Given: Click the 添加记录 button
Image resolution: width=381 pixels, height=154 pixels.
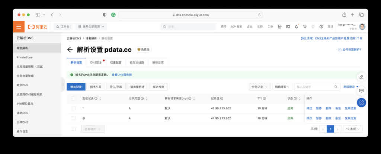Looking at the screenshot, I should [x=76, y=87].
